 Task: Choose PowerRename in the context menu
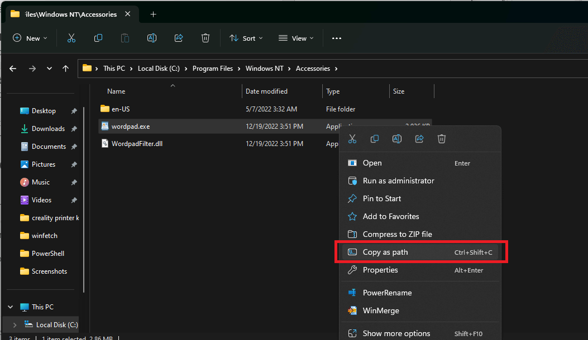420,293
